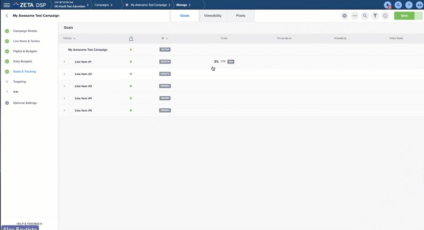The width and height of the screenshot is (424, 230).
Task: Open the notifications bell
Action: tap(388, 5)
